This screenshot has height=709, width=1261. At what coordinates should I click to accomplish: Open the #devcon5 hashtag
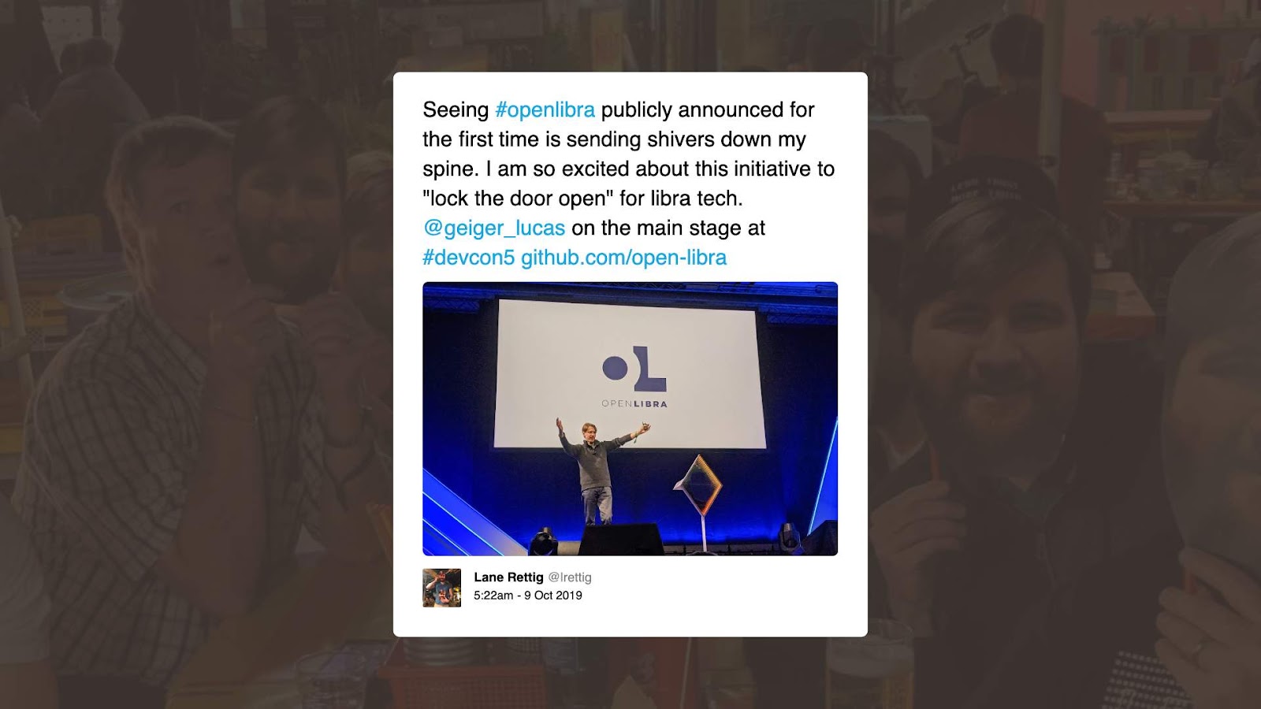tap(468, 258)
